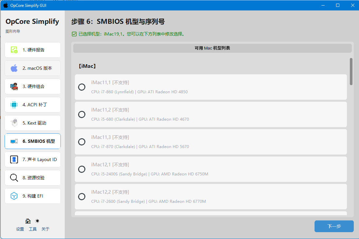Image resolution: width=359 pixels, height=239 pixels.
Task: Click the AMD Radeon HD 6770M spec line
Action: click(148, 201)
